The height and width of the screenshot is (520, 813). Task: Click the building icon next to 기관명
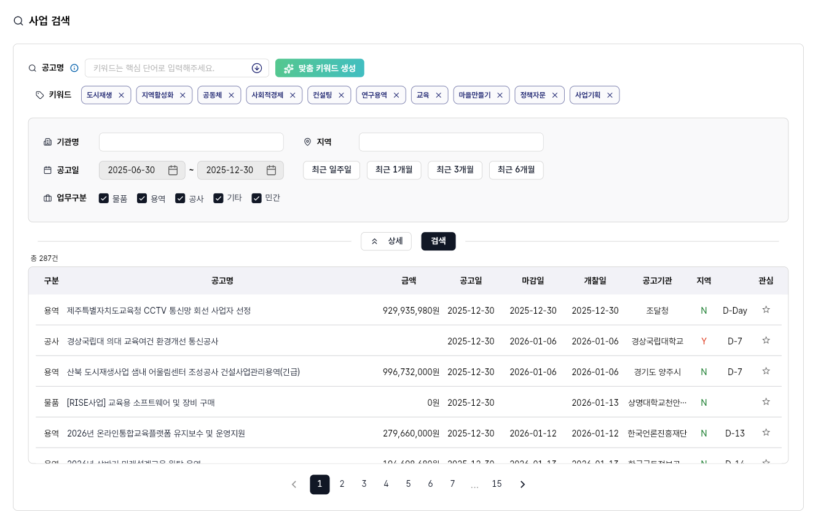pos(48,142)
